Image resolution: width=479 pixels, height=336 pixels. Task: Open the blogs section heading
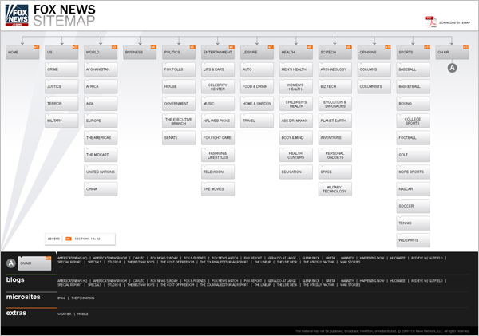15,279
